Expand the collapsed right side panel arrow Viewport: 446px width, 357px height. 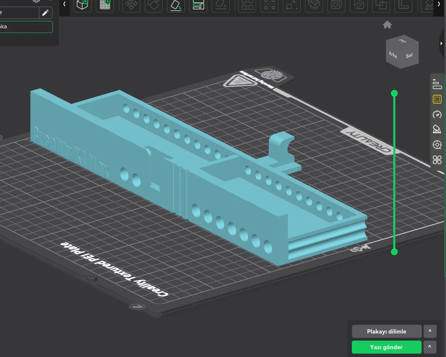click(442, 44)
